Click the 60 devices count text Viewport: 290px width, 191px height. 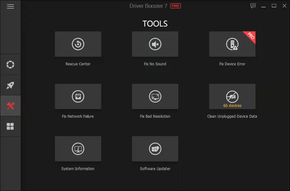pos(232,106)
